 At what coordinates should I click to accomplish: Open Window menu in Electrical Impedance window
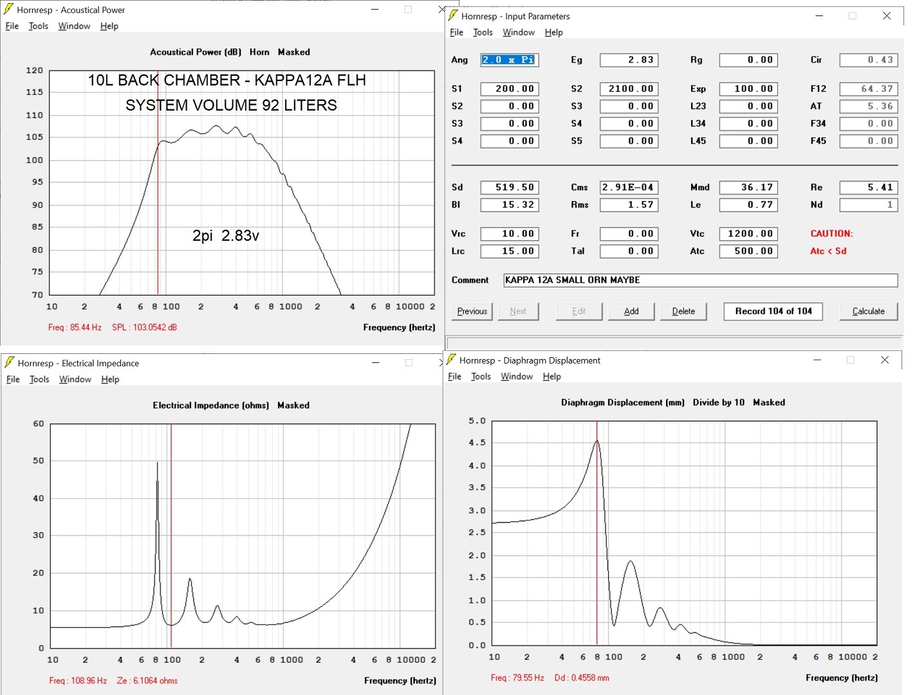click(75, 380)
